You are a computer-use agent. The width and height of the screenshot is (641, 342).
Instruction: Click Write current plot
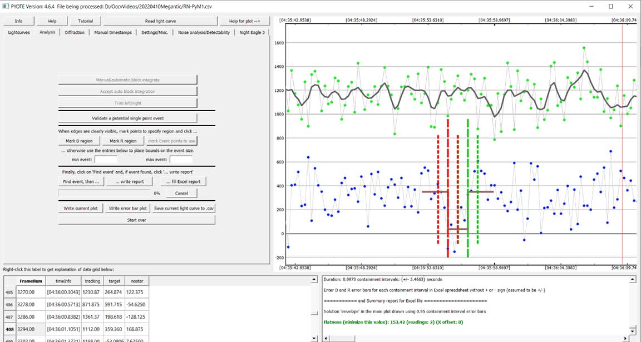(x=81, y=209)
